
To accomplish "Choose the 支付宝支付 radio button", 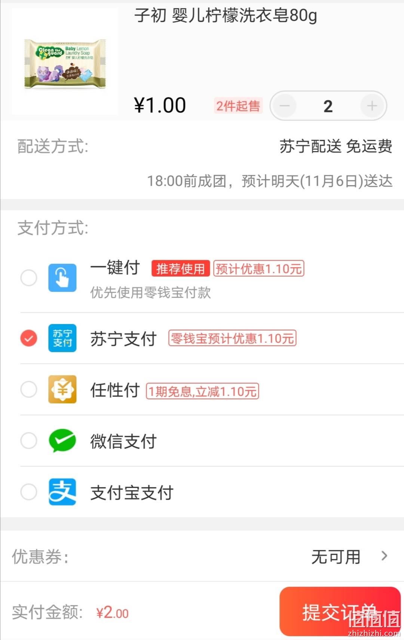I will [x=29, y=492].
